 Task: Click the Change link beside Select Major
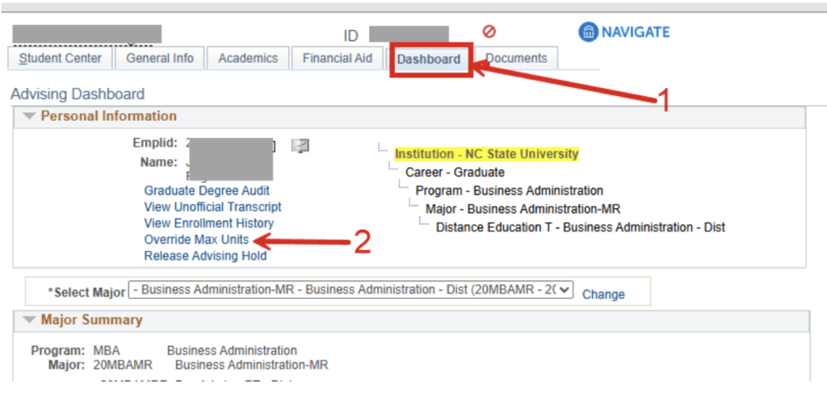point(603,294)
